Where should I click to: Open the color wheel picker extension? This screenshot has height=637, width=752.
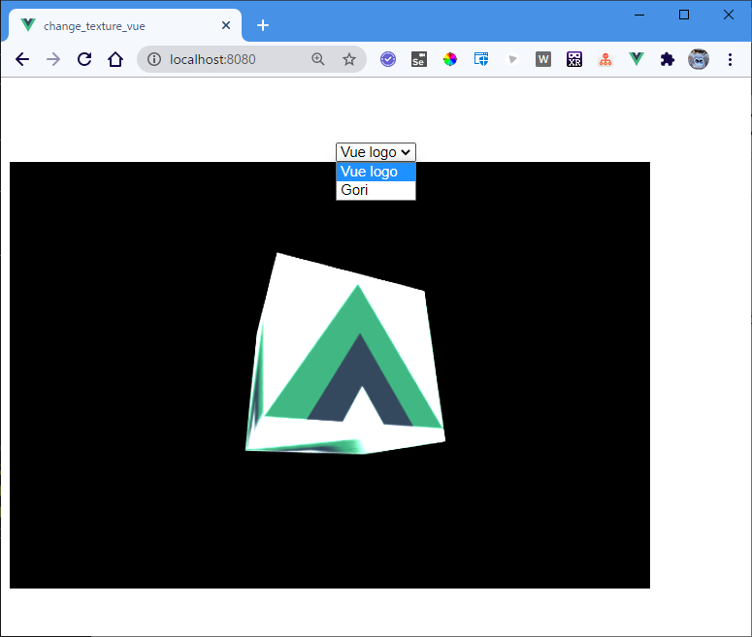point(450,59)
